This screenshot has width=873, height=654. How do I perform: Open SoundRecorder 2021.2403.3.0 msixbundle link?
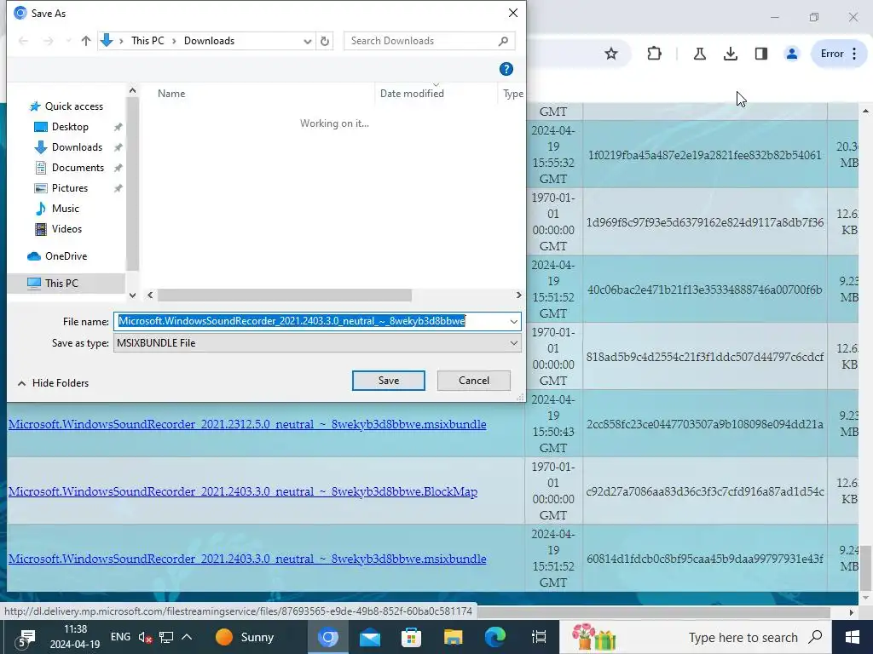pos(247,559)
